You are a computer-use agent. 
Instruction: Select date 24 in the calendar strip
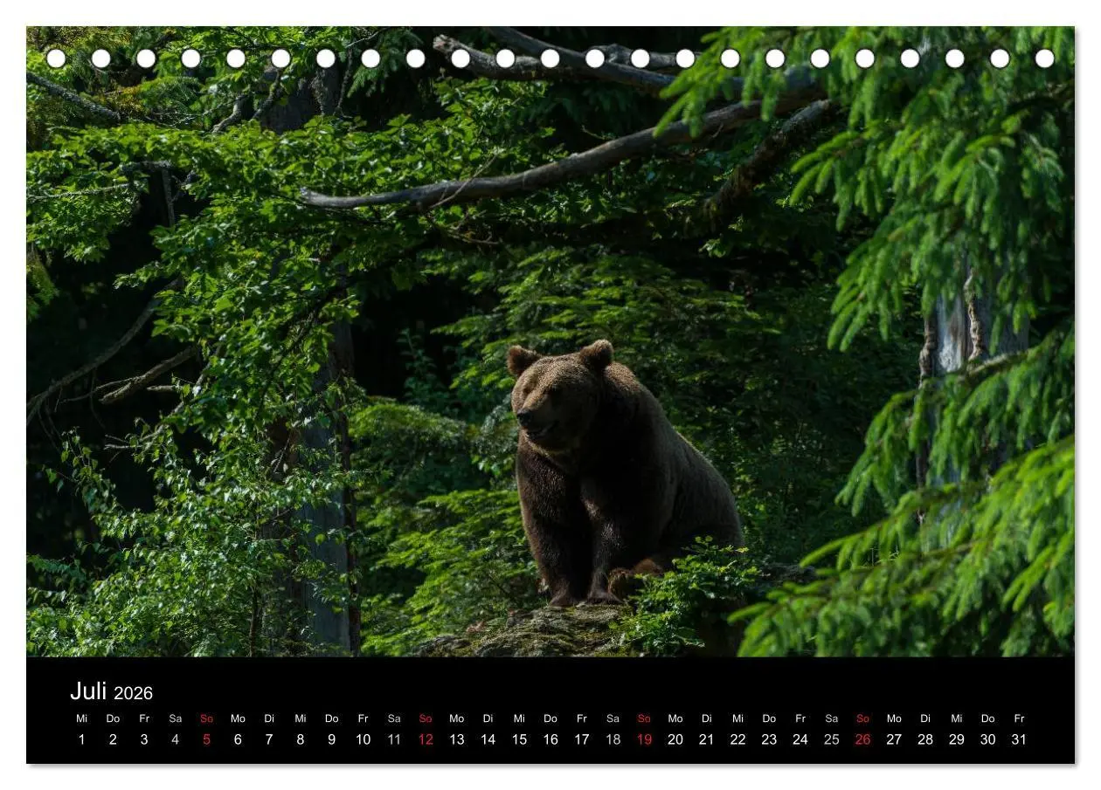[800, 739]
